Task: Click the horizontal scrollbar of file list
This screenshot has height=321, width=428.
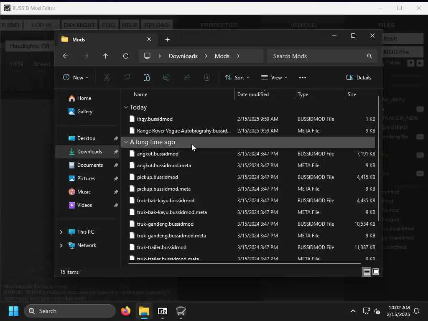Action: point(244,264)
